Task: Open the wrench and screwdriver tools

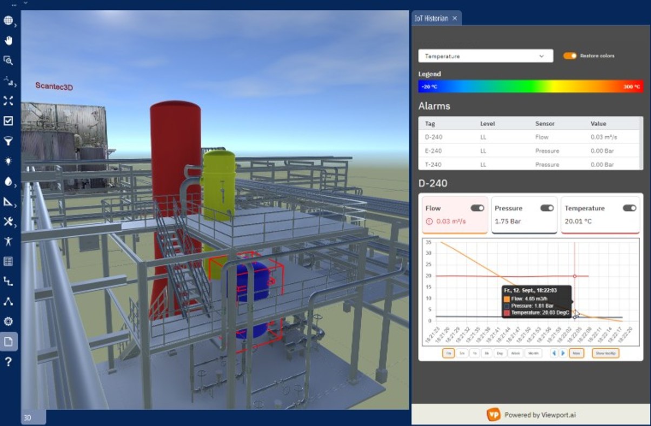Action: (x=8, y=221)
